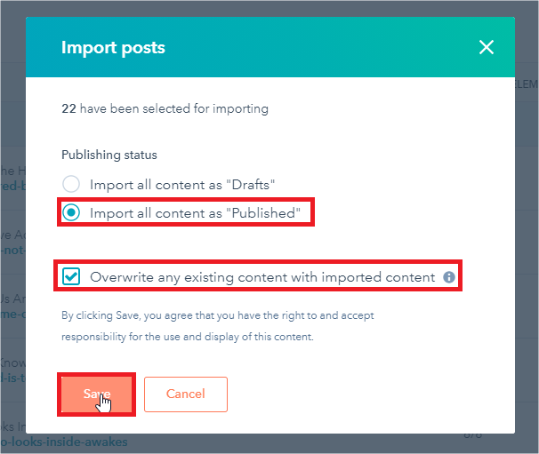The height and width of the screenshot is (454, 539).
Task: Click the "Overwrite any existing content" label text
Action: point(262,277)
